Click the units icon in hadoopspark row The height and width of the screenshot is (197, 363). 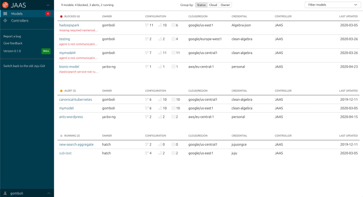coord(160,25)
